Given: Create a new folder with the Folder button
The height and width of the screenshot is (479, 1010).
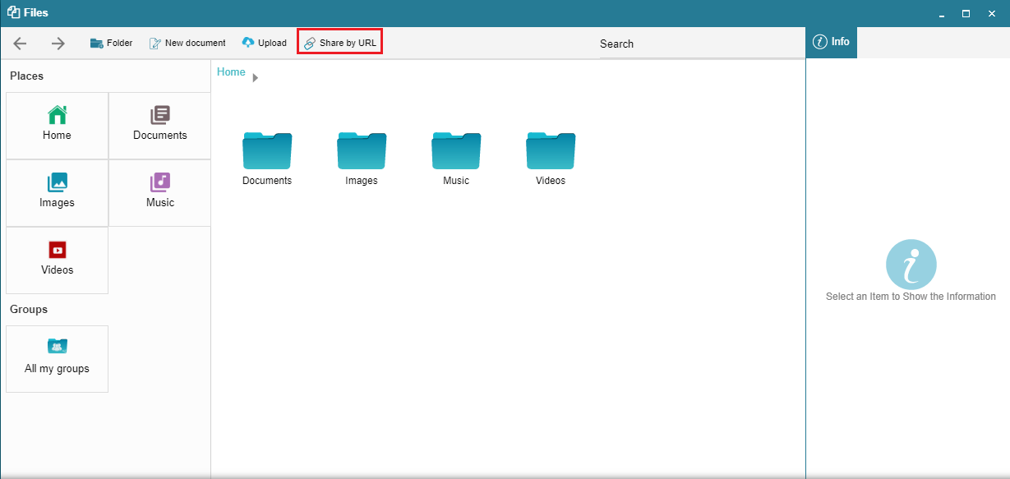Looking at the screenshot, I should pos(111,42).
